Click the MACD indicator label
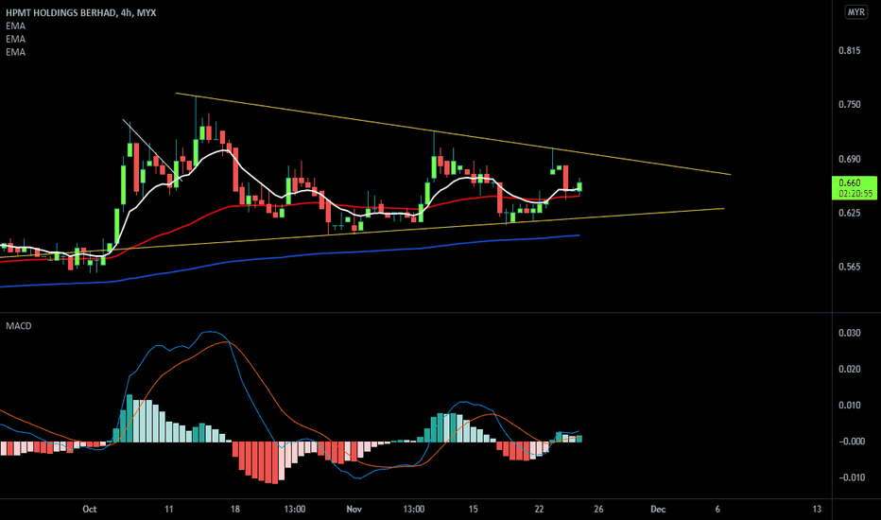881x520 pixels. [19, 326]
